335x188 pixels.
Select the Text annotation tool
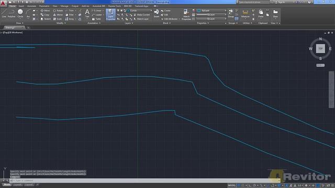click(87, 14)
